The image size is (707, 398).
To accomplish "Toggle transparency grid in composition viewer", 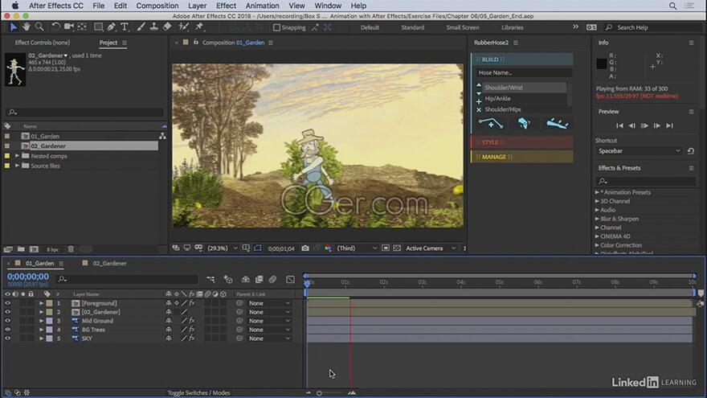I will pos(397,248).
